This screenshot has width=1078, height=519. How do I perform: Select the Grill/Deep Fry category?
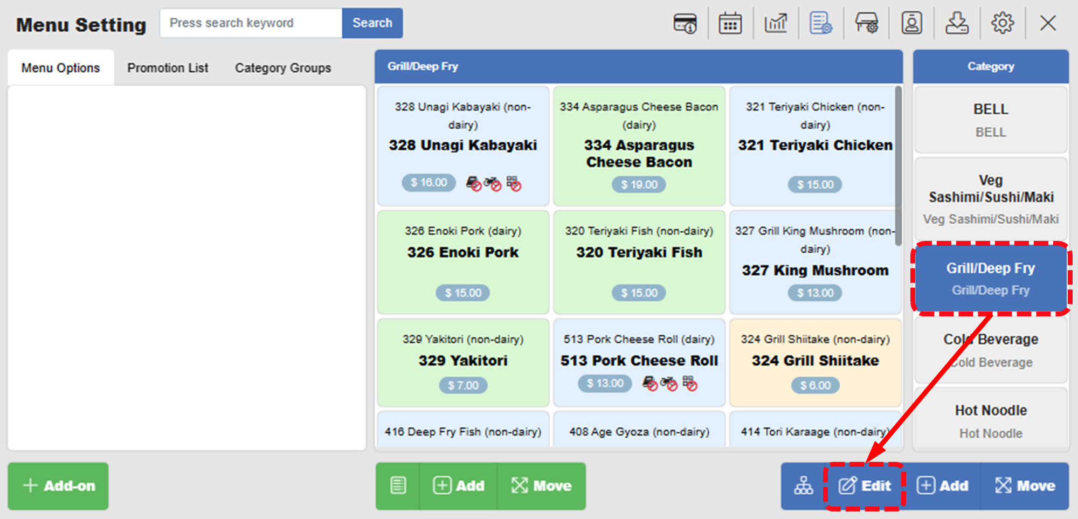click(x=991, y=278)
